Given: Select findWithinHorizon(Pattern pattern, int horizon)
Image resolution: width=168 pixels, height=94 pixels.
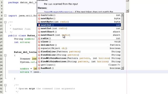Looking at the screenshot, I should (x=79, y=58).
